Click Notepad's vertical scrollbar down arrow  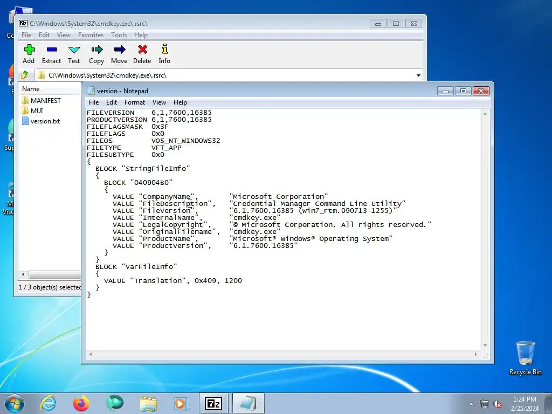coord(485,346)
